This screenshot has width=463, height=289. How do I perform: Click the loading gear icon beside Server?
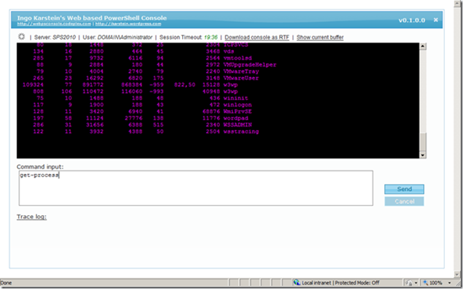(22, 37)
